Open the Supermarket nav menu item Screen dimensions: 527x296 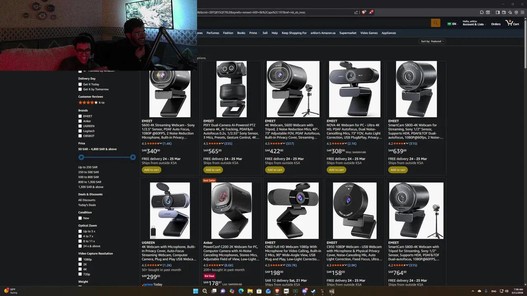click(x=348, y=33)
